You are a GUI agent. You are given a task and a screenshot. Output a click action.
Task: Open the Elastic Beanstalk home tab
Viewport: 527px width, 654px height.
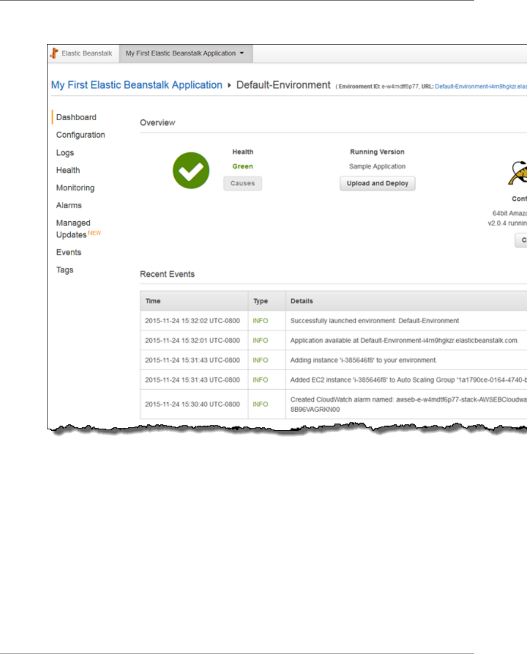pyautogui.click(x=82, y=53)
